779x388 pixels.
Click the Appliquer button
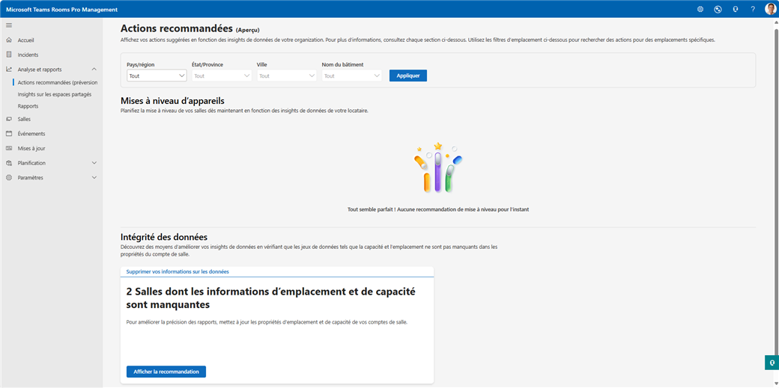pos(407,76)
